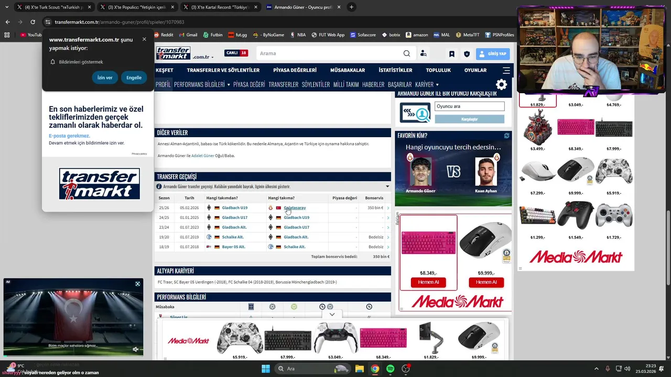The width and height of the screenshot is (671, 377).
Task: Unmute the floating video ad
Action: click(135, 349)
